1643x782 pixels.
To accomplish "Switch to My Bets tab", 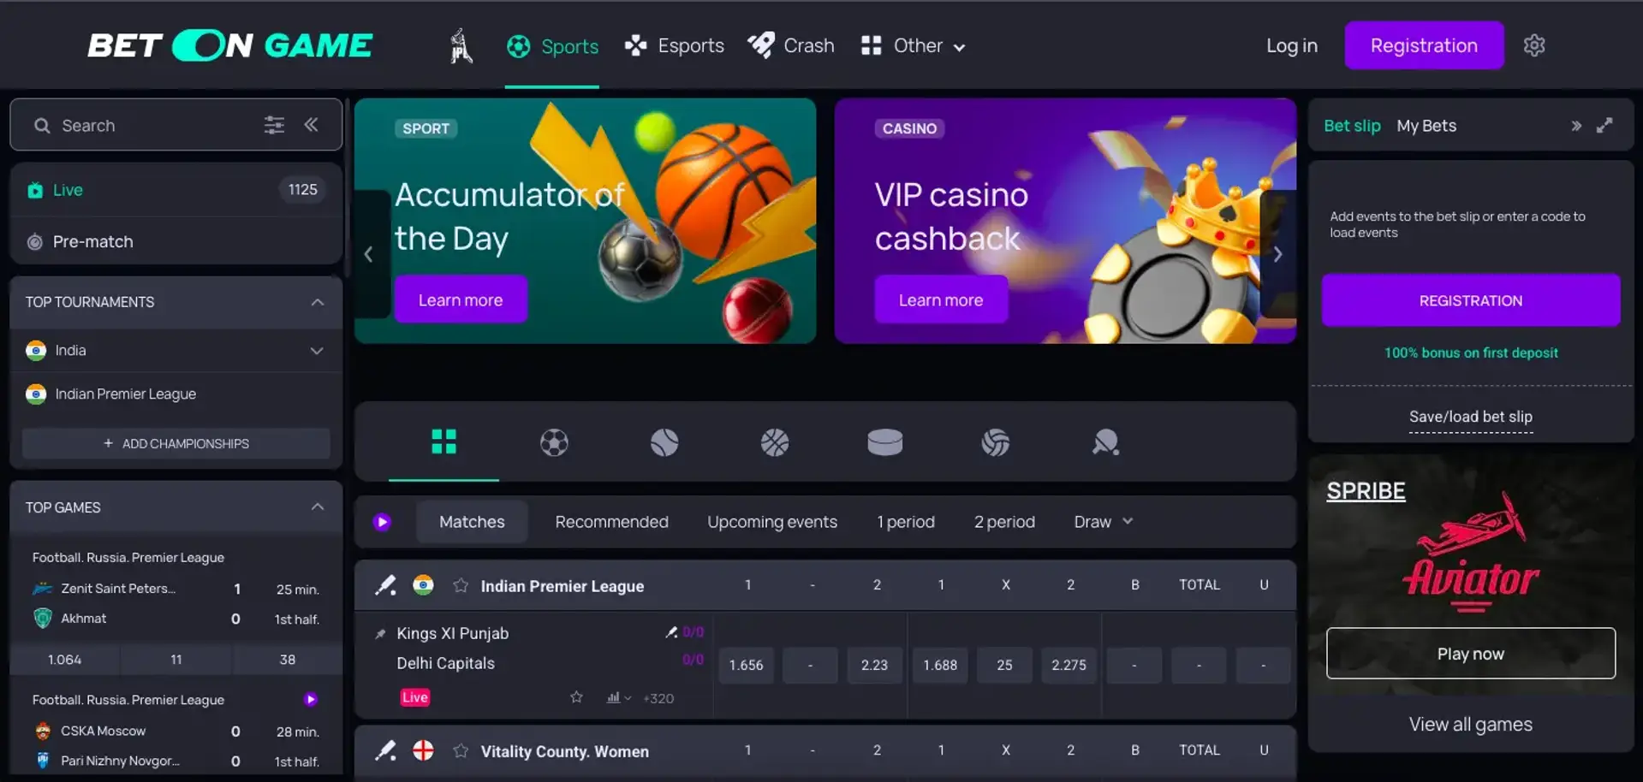I will coord(1426,126).
